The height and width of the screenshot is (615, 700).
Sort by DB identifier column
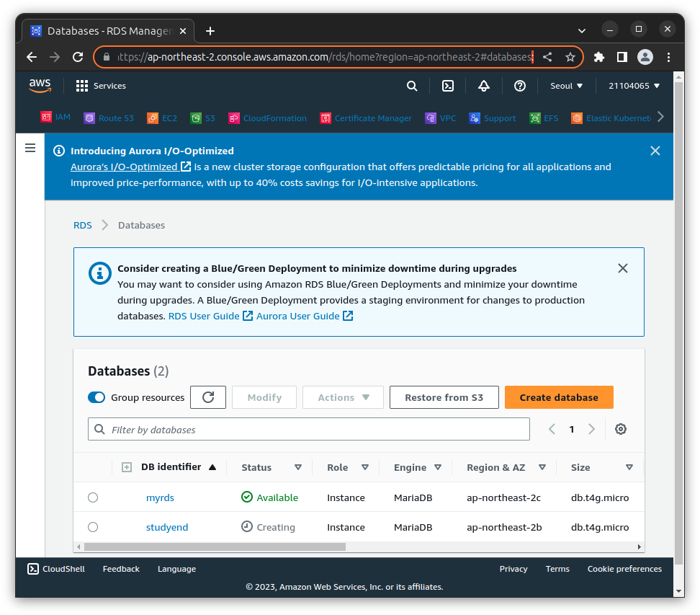[179, 466]
